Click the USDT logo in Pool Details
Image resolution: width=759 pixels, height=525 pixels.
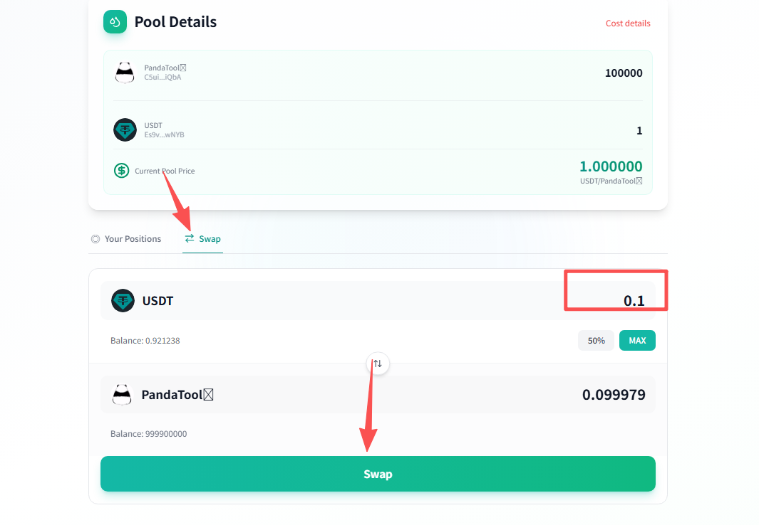125,129
